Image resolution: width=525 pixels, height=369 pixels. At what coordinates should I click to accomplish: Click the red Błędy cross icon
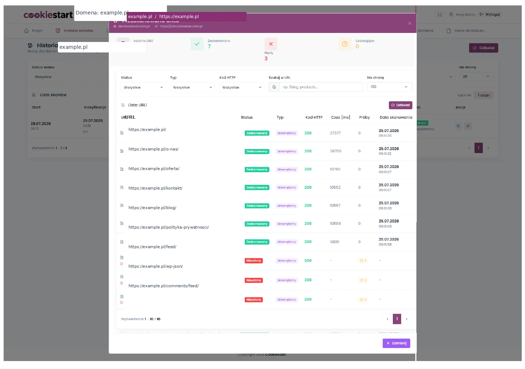coord(271,44)
